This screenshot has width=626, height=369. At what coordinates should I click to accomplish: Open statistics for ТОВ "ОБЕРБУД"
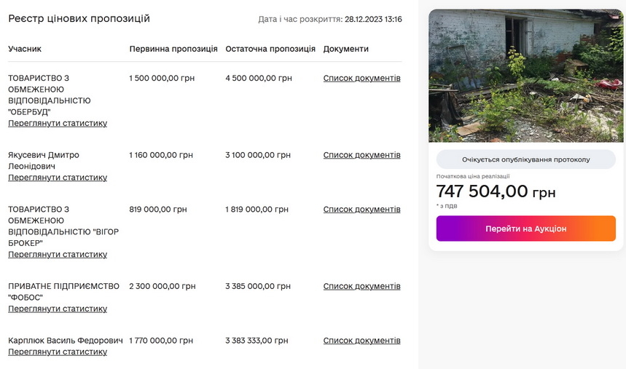click(58, 123)
